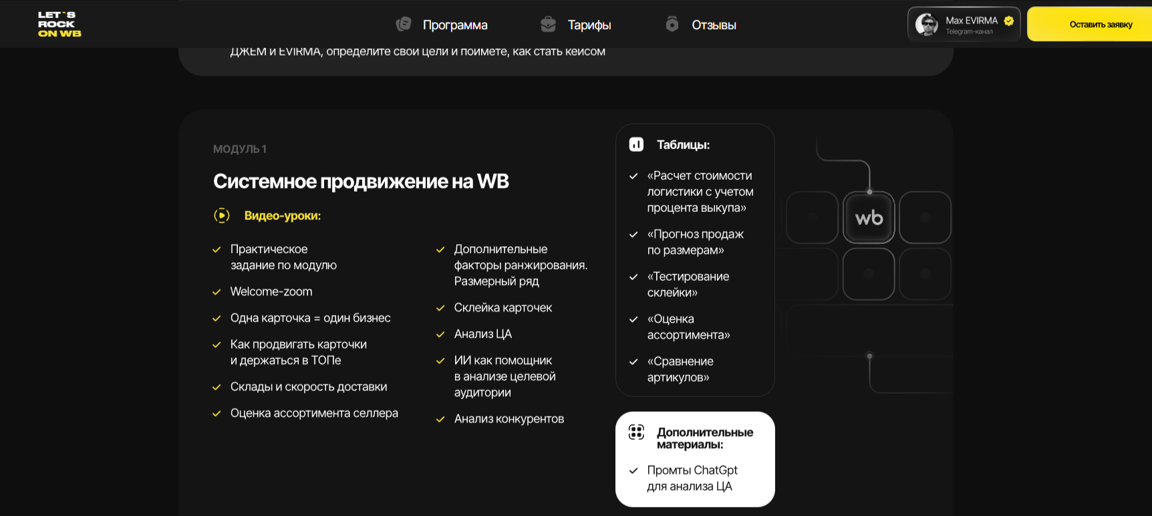The image size is (1152, 516).
Task: Click the checkmark beside «Прогноз продаж по размерам»
Action: coord(633,235)
